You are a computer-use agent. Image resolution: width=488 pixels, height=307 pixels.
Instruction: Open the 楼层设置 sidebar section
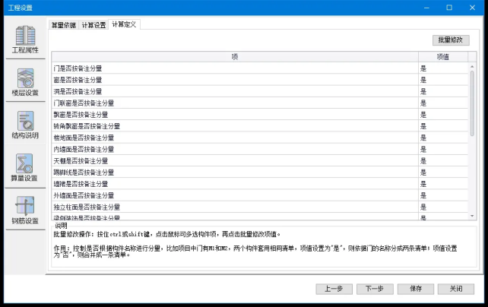click(x=25, y=82)
